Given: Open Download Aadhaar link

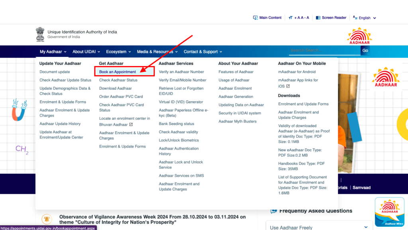Looking at the screenshot, I should pos(115,88).
